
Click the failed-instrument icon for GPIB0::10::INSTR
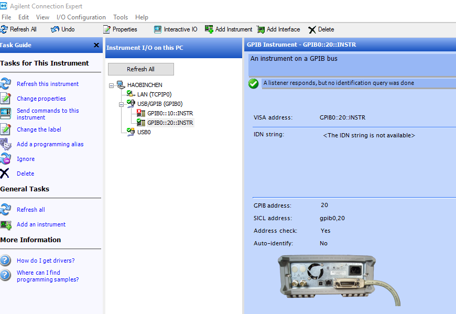(x=141, y=113)
